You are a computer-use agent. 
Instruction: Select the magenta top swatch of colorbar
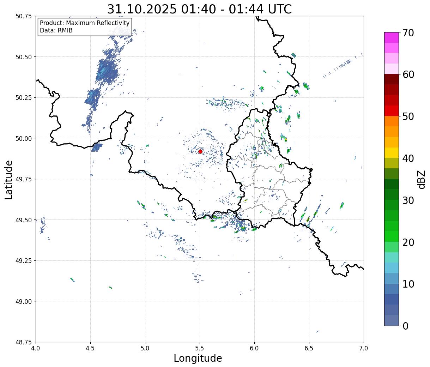tap(392, 37)
